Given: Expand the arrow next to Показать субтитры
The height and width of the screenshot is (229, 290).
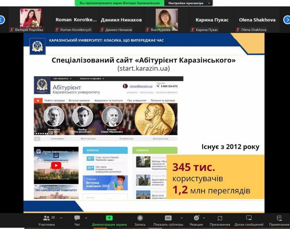Looking at the screenshot, I should [183, 218].
